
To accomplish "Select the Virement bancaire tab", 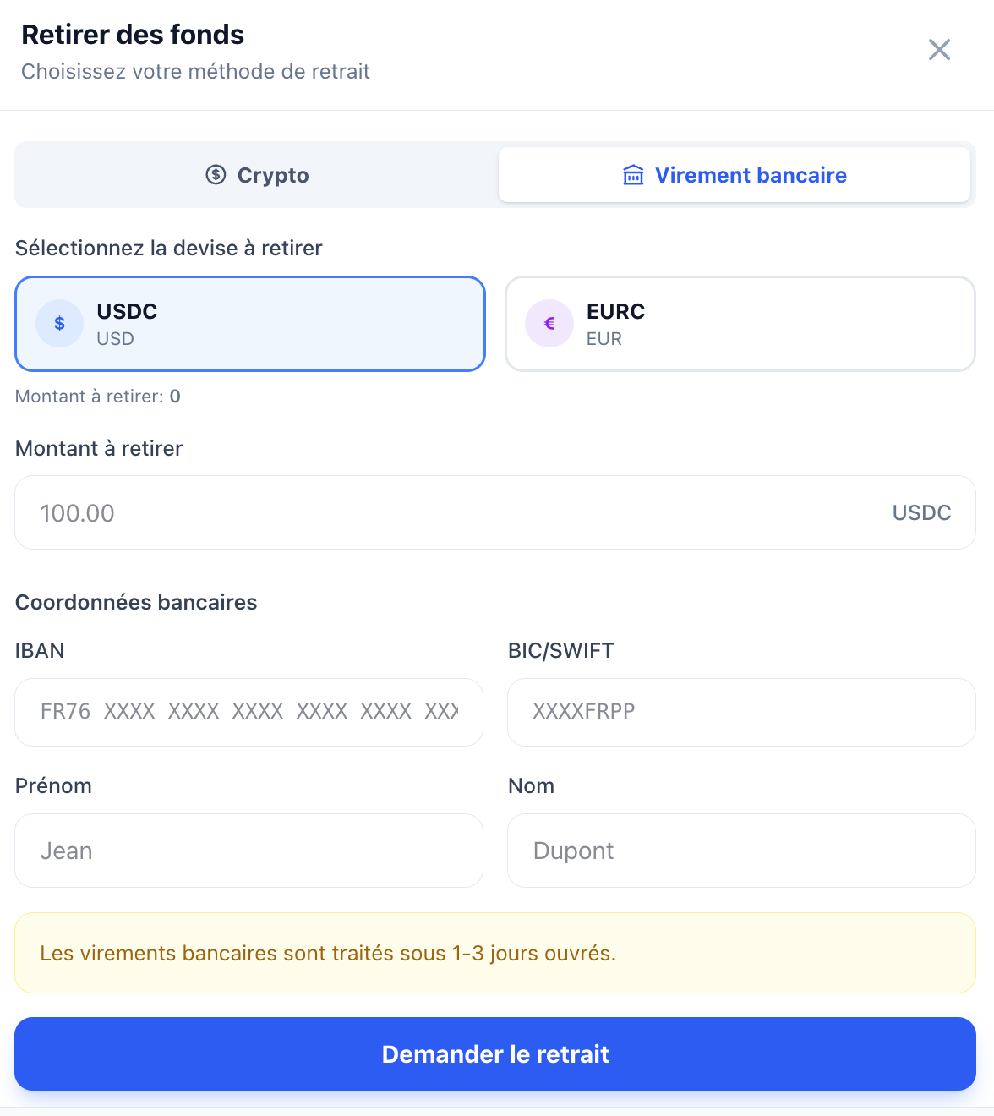I will 734,175.
